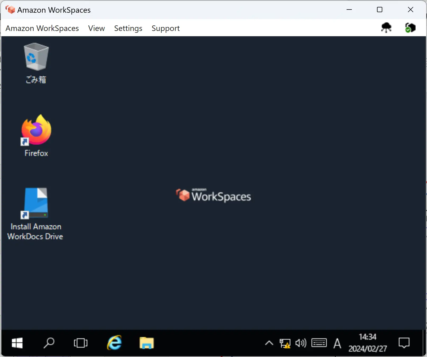Launch Internet Explorer from taskbar
The width and height of the screenshot is (427, 357).
pos(114,343)
